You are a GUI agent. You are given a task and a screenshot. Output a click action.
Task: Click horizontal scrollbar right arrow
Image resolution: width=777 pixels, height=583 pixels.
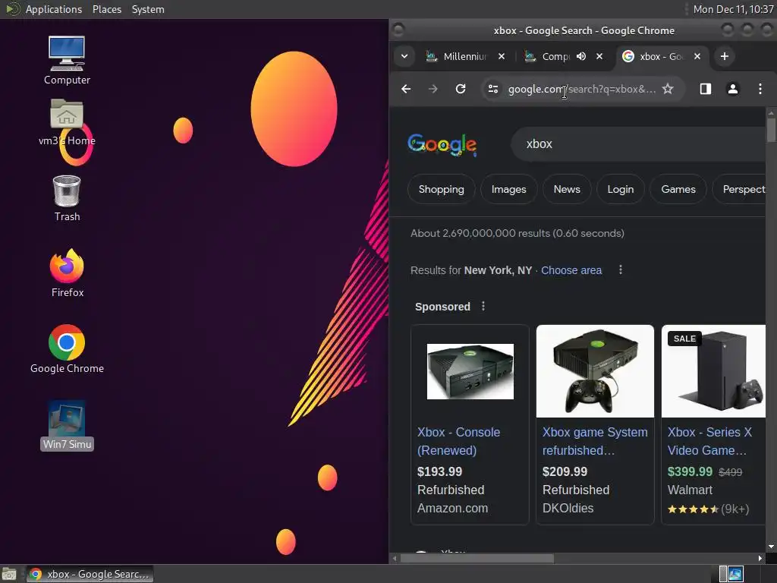[x=760, y=558]
